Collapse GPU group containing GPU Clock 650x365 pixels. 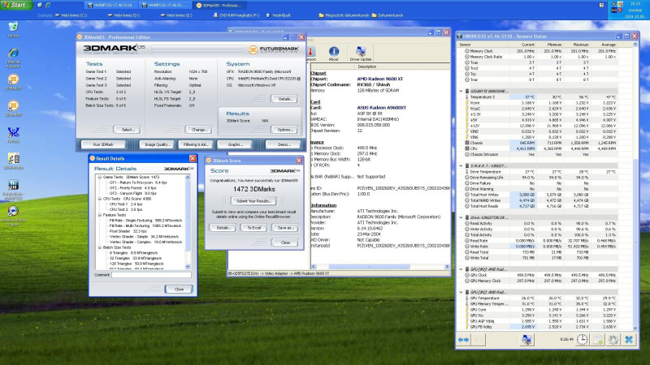pyautogui.click(x=461, y=269)
